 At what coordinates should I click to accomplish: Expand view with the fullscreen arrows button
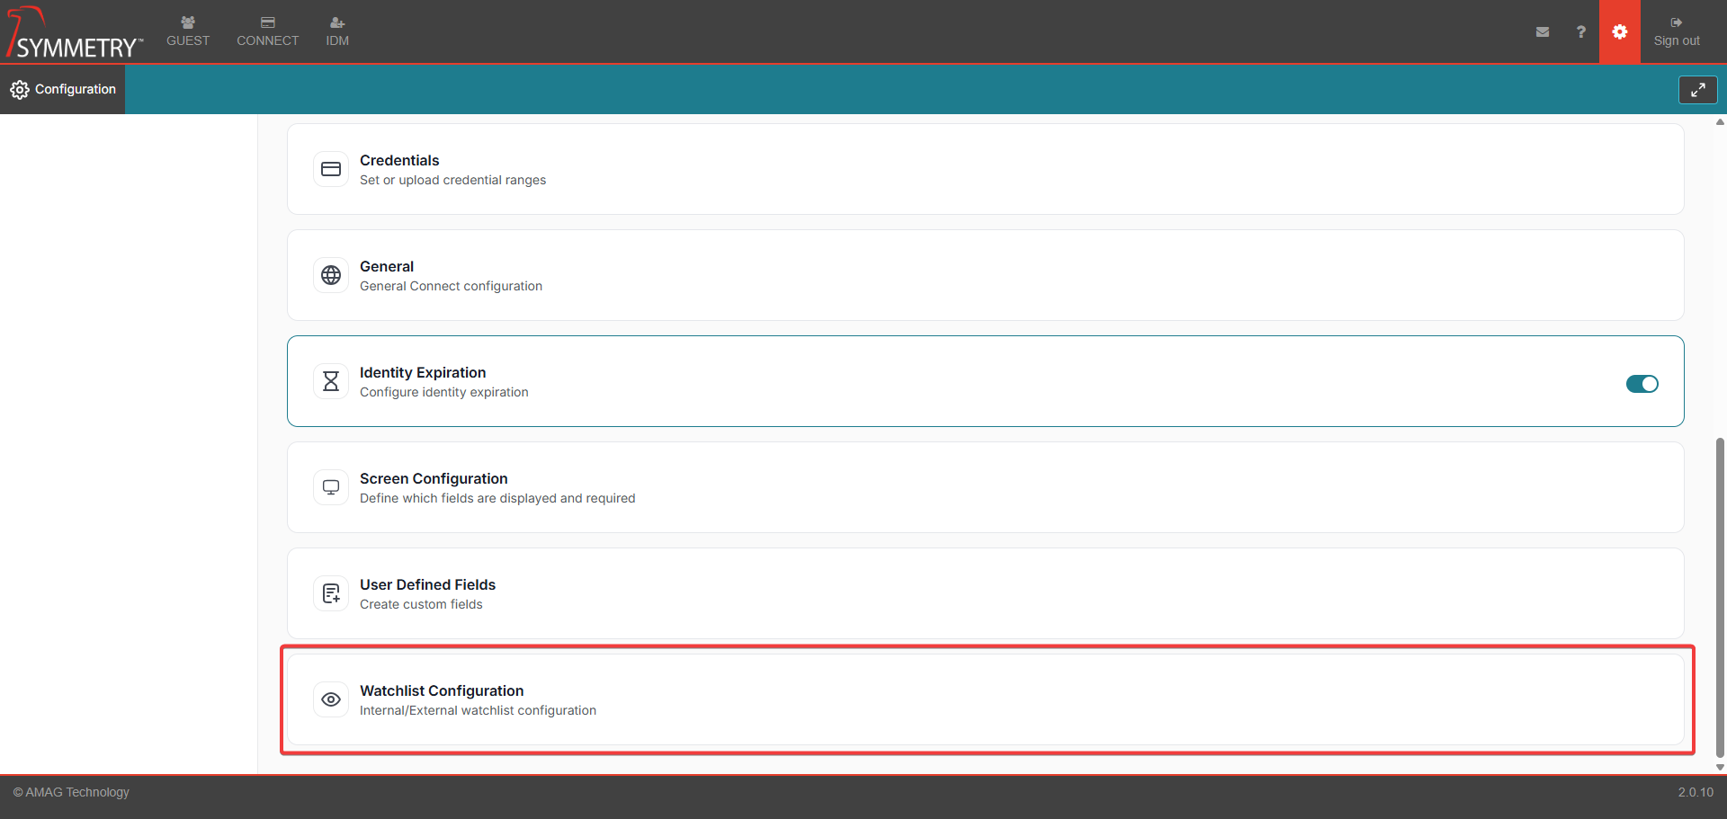point(1697,90)
